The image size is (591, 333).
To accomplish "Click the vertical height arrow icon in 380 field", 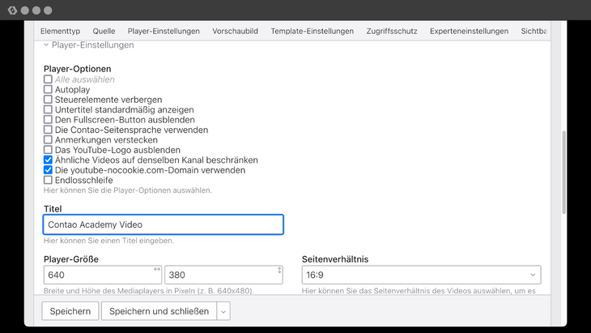I will coord(278,270).
